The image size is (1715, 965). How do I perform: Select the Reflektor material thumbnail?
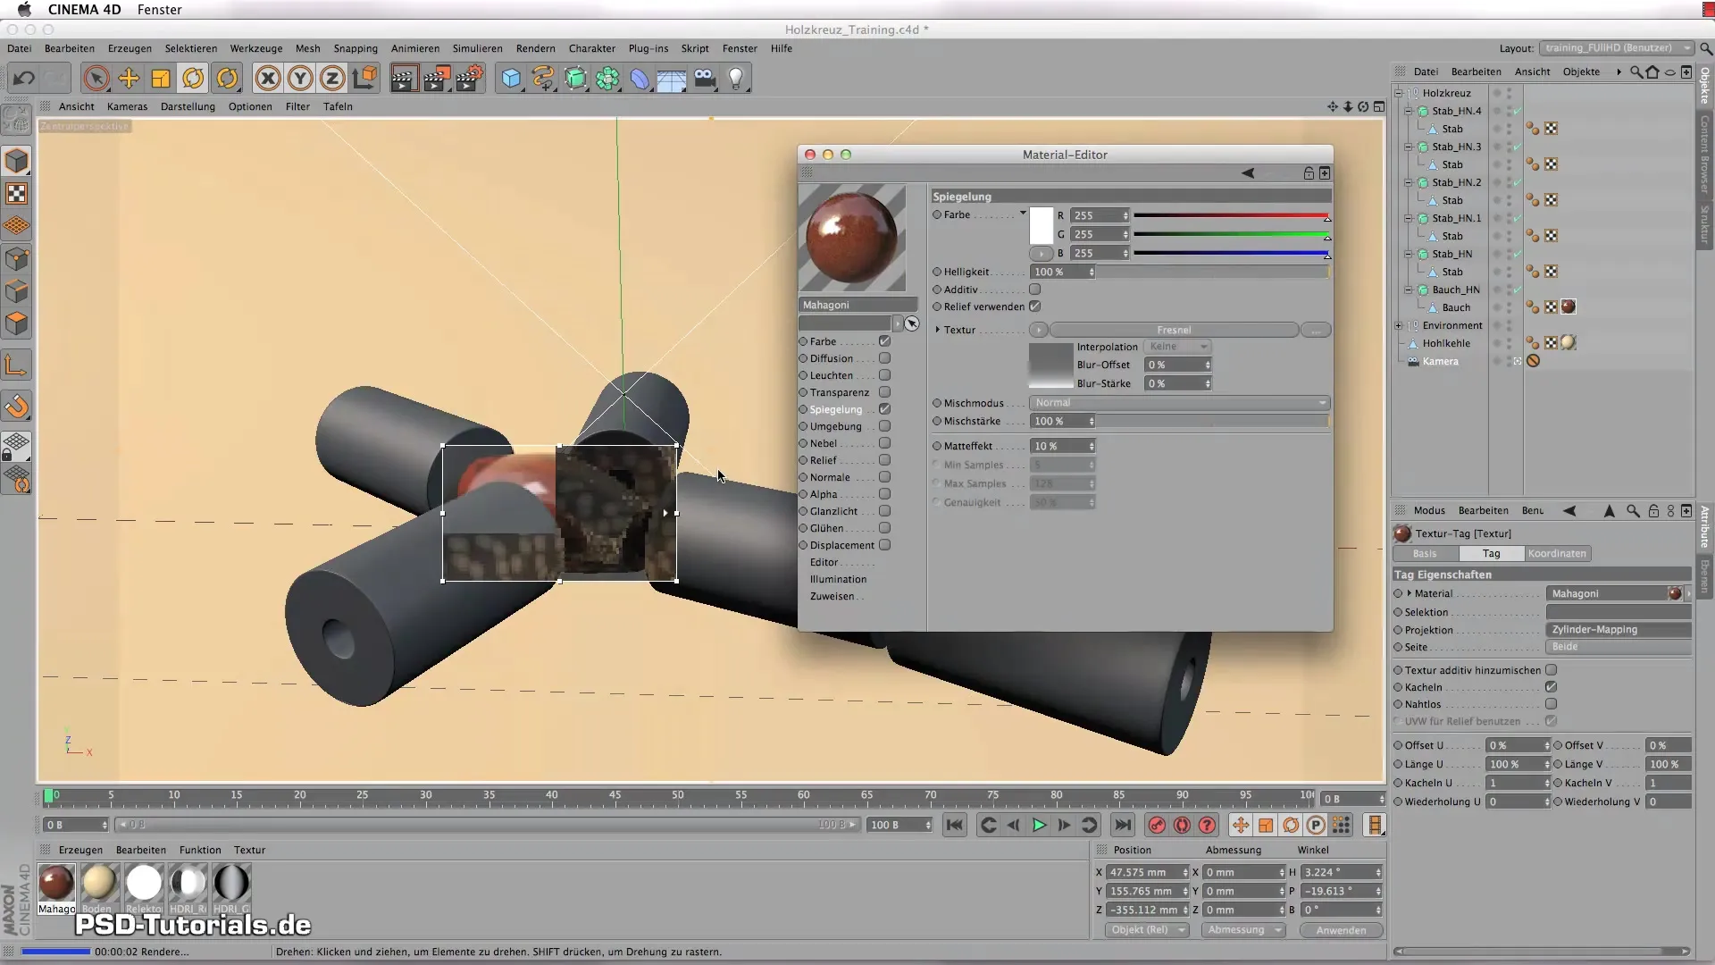click(143, 883)
